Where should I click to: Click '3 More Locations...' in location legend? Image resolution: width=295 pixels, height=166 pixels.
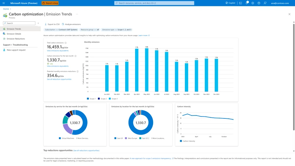tap(158, 138)
